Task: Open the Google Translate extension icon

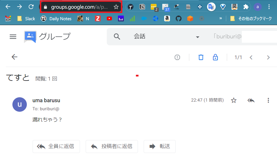Action: [x=211, y=7]
